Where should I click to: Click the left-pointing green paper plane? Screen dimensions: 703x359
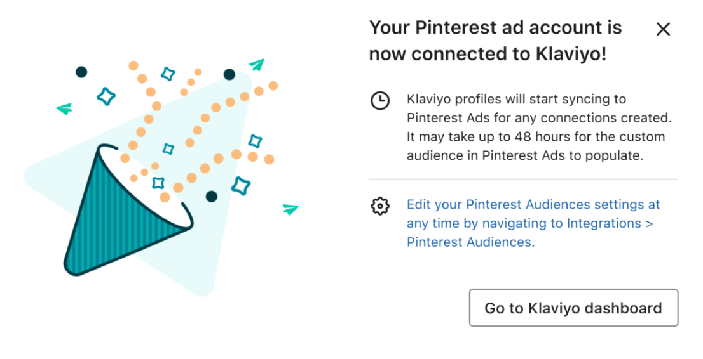pyautogui.click(x=64, y=109)
